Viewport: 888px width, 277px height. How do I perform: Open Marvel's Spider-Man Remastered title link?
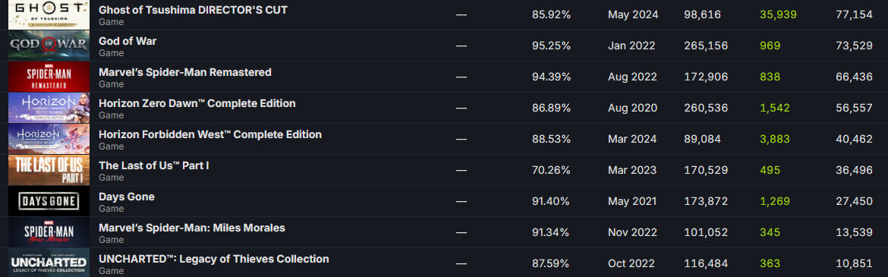(x=184, y=72)
